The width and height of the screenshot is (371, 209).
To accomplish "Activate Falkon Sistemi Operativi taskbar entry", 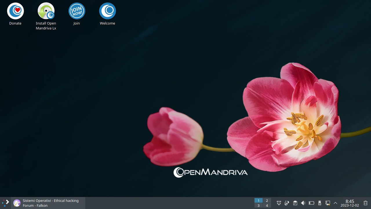I will coord(48,203).
